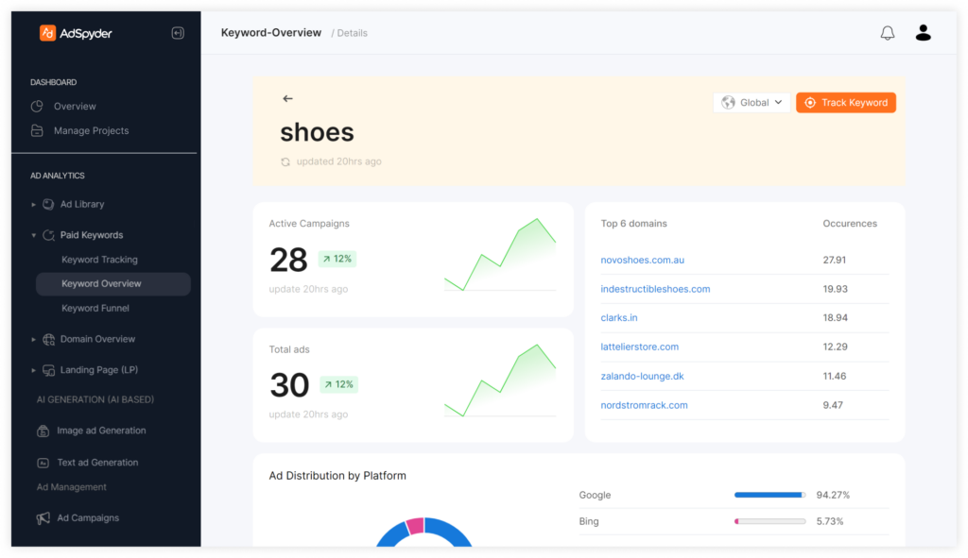The height and width of the screenshot is (558, 968).
Task: Click the refresh icon beside updated 20hrs ago
Action: pos(285,162)
